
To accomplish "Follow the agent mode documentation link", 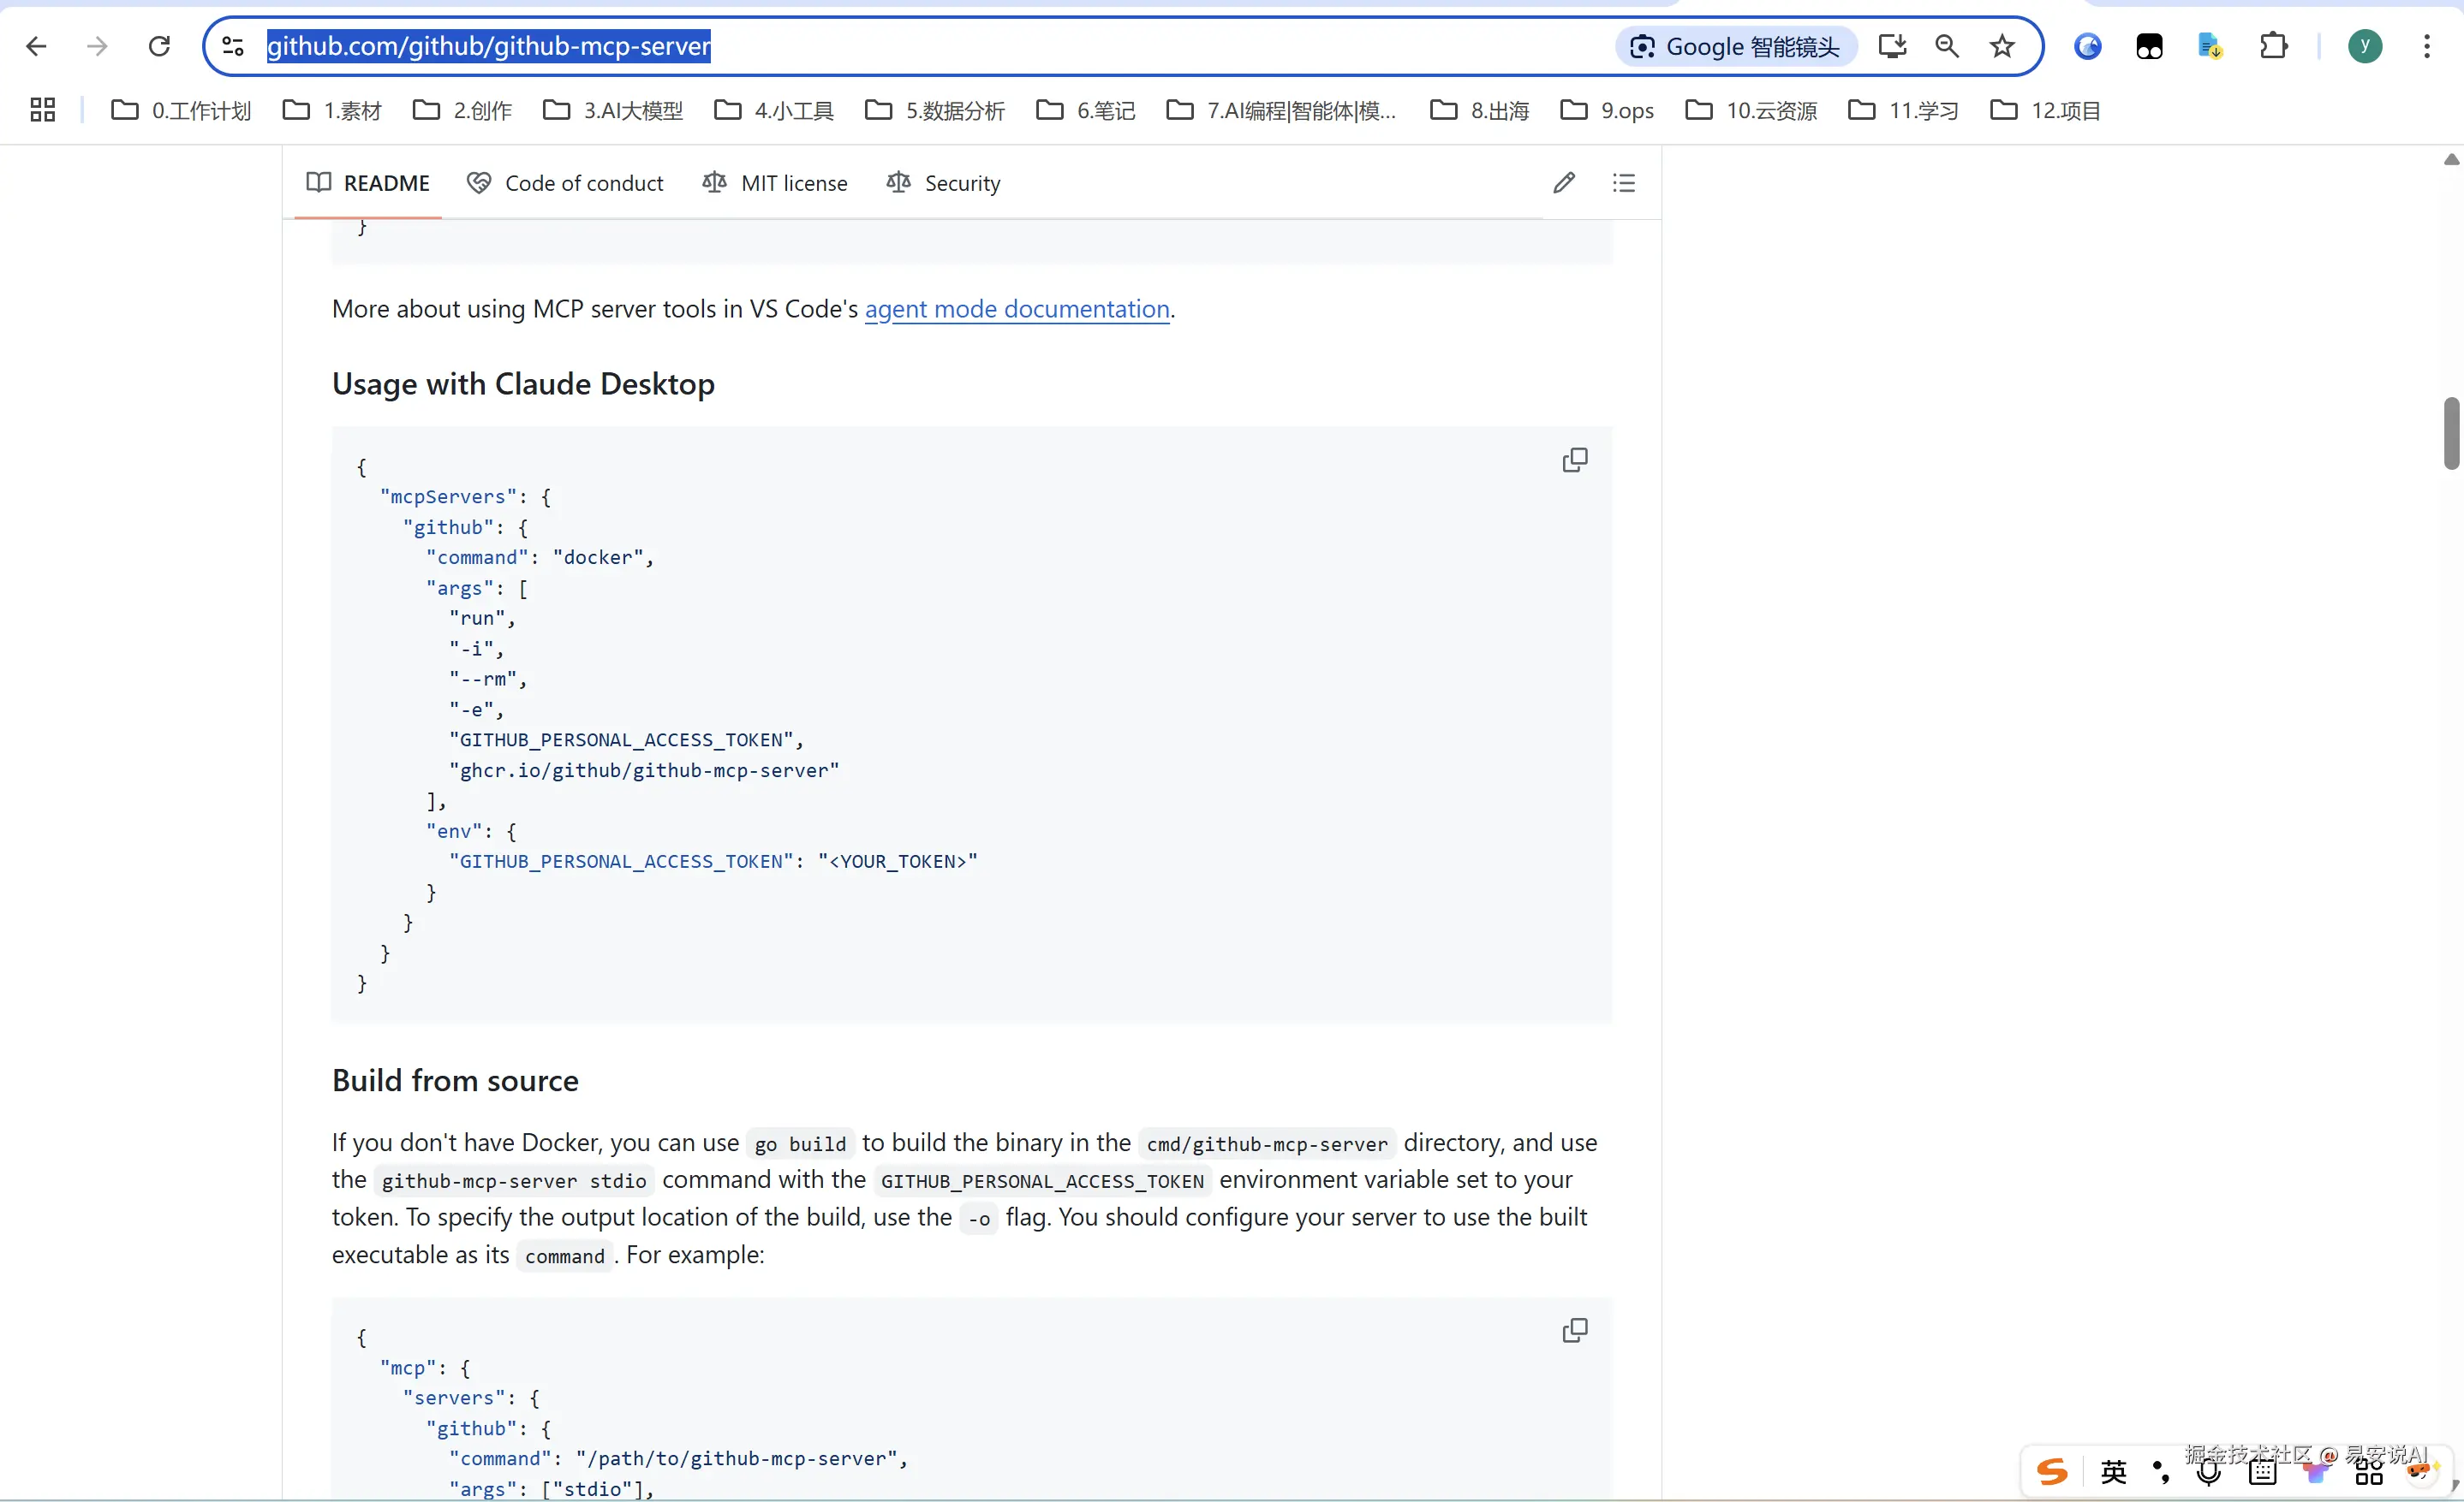I will [x=1016, y=309].
